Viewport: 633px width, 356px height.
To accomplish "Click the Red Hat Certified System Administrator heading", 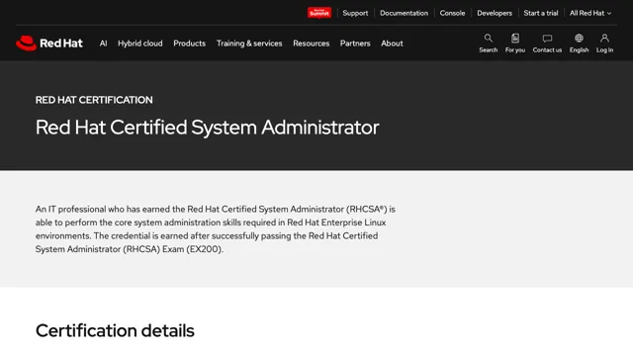I will 207,128.
